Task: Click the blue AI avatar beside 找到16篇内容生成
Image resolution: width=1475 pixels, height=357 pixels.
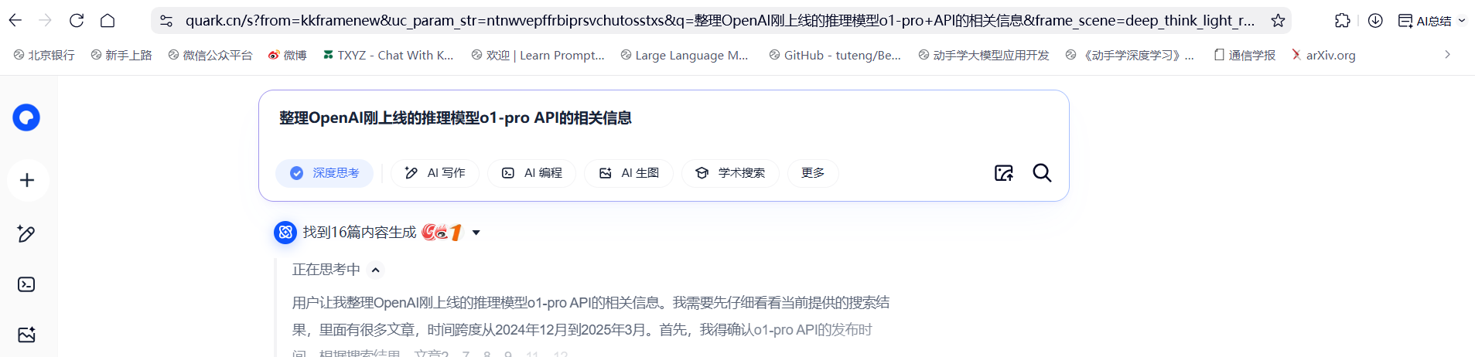Action: pos(285,232)
